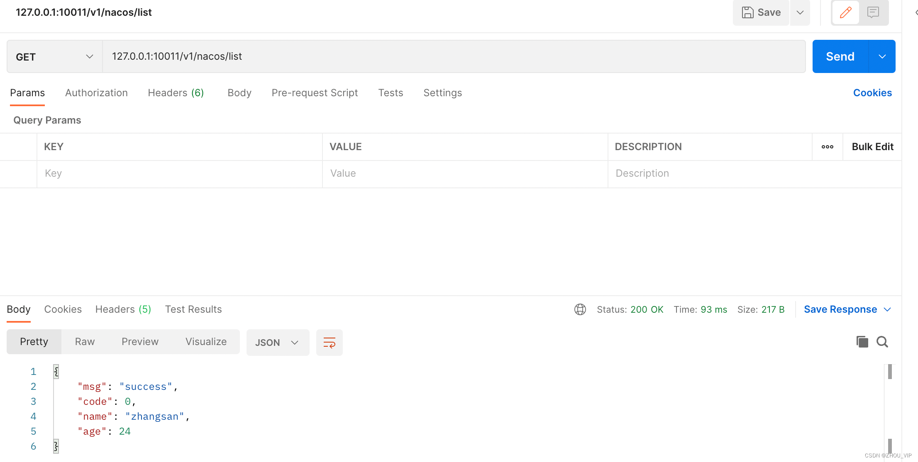Screen dimensions: 918x462
Task: Open the request Headers (6) tab
Action: pyautogui.click(x=176, y=93)
